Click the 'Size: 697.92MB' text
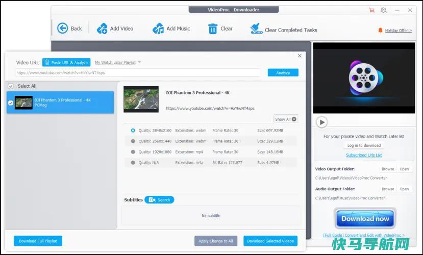This screenshot has height=255, width=423. pyautogui.click(x=270, y=131)
